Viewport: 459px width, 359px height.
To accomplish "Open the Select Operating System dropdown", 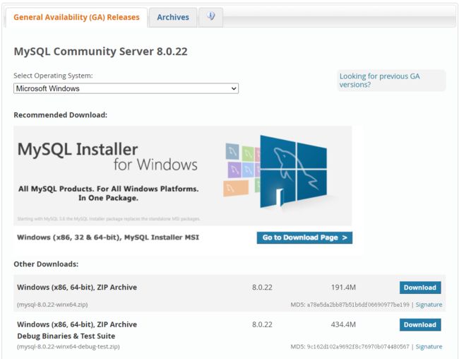I will (126, 88).
